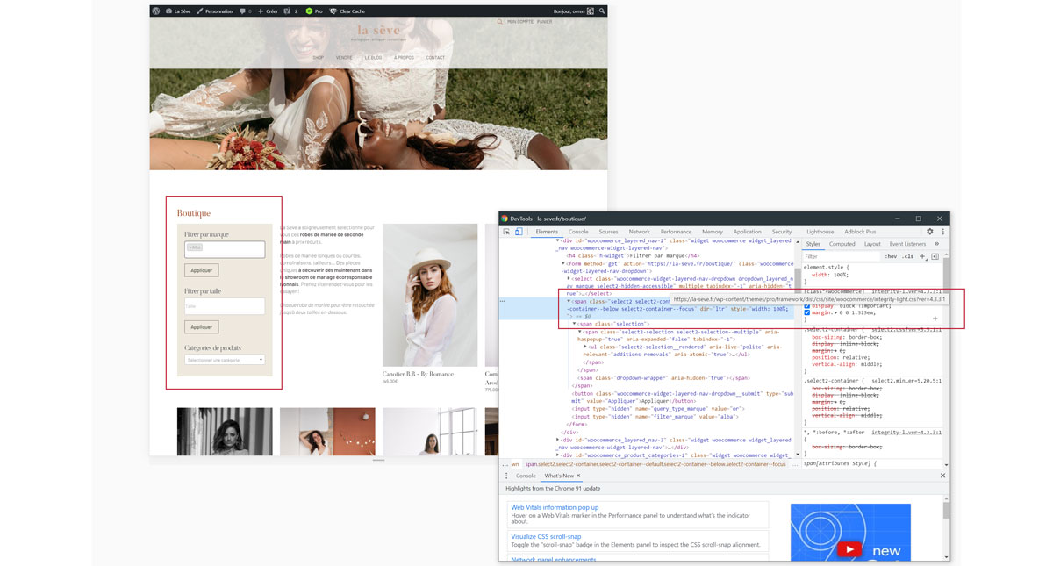Click the orange site search icon
The height and width of the screenshot is (566, 1053).
point(500,22)
